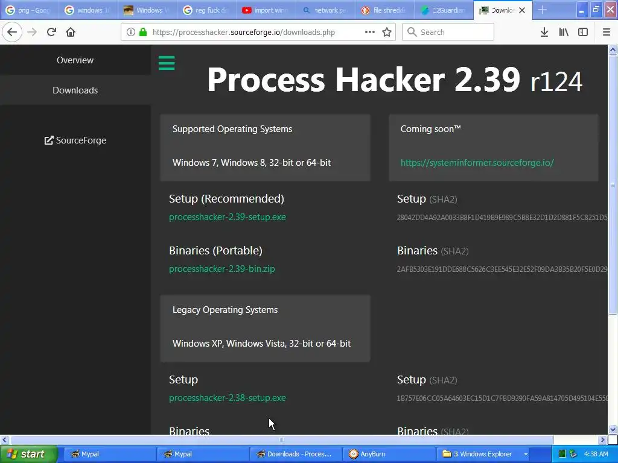The width and height of the screenshot is (618, 463).
Task: Open the systeminformer.sourceforge.io link
Action: pyautogui.click(x=477, y=163)
